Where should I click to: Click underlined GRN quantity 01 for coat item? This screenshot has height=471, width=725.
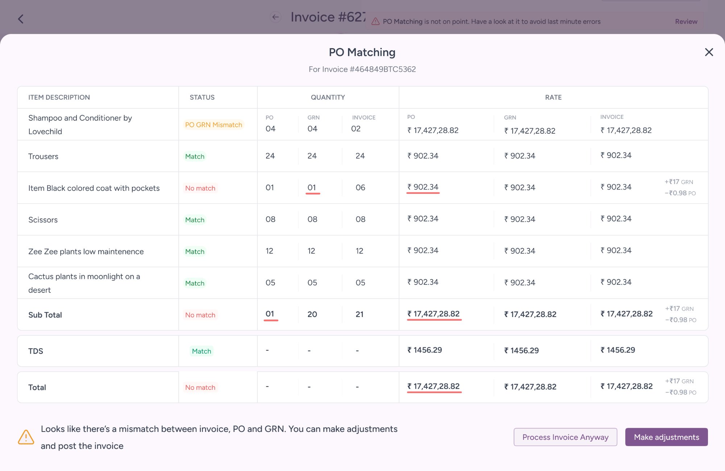coord(312,188)
